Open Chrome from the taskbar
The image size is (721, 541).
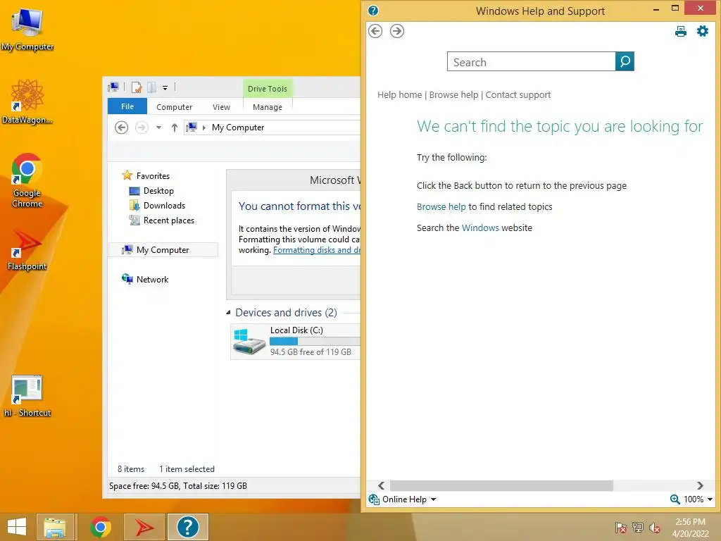100,527
